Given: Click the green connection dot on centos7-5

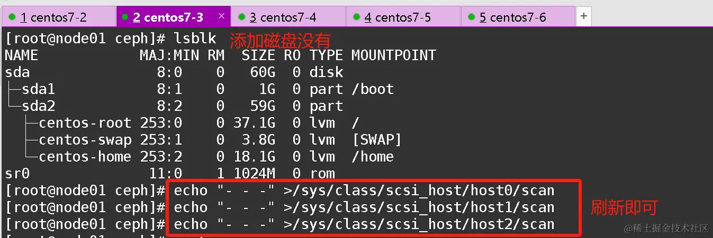Looking at the screenshot, I should point(356,17).
